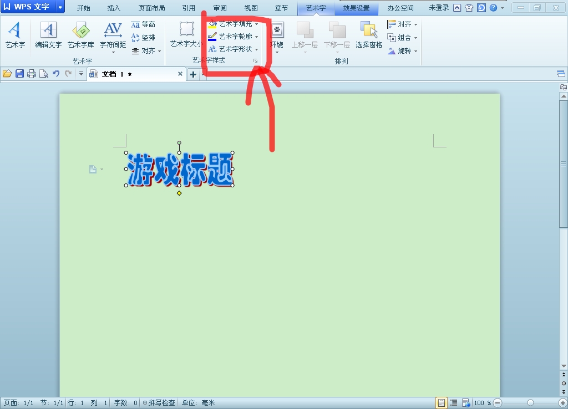Print with the printer icon
The height and width of the screenshot is (409, 568).
32,74
